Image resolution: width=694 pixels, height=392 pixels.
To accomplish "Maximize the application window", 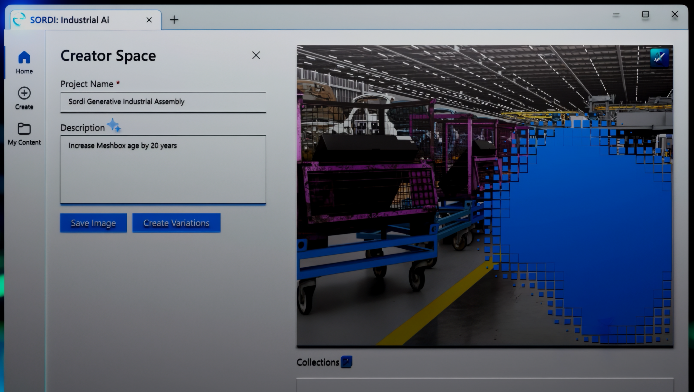I will tap(645, 14).
